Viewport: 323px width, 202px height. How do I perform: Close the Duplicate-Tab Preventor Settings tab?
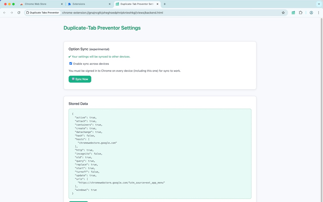[157, 4]
